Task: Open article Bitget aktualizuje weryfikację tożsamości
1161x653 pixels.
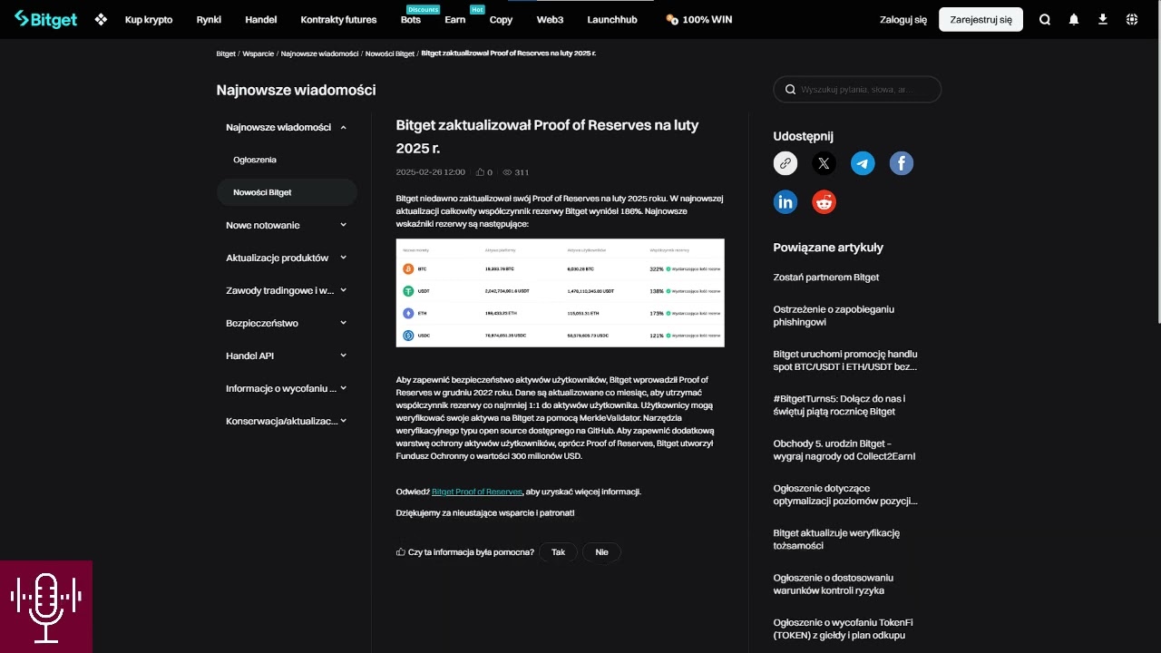Action: coord(836,540)
